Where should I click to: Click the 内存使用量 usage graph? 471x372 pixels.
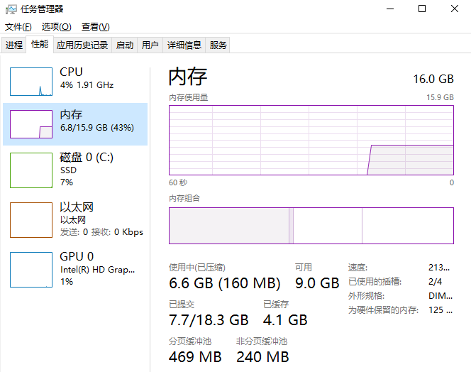[x=311, y=139]
